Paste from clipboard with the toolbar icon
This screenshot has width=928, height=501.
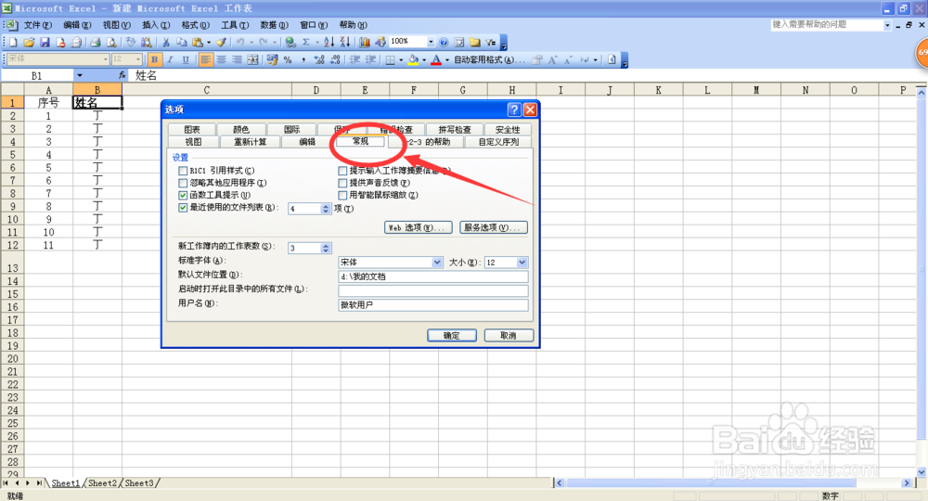click(198, 42)
